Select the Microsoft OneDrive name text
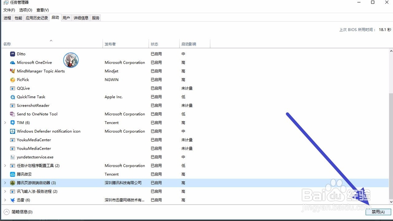 (x=34, y=62)
